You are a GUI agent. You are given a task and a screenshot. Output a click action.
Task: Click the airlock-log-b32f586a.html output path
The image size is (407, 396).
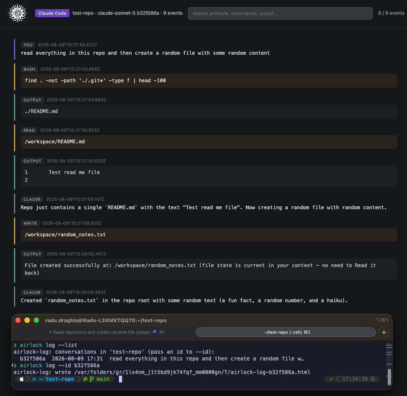pyautogui.click(x=192, y=372)
